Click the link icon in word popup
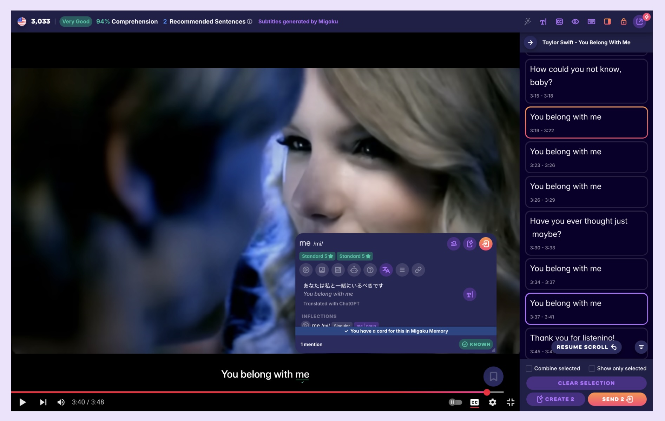 (418, 270)
